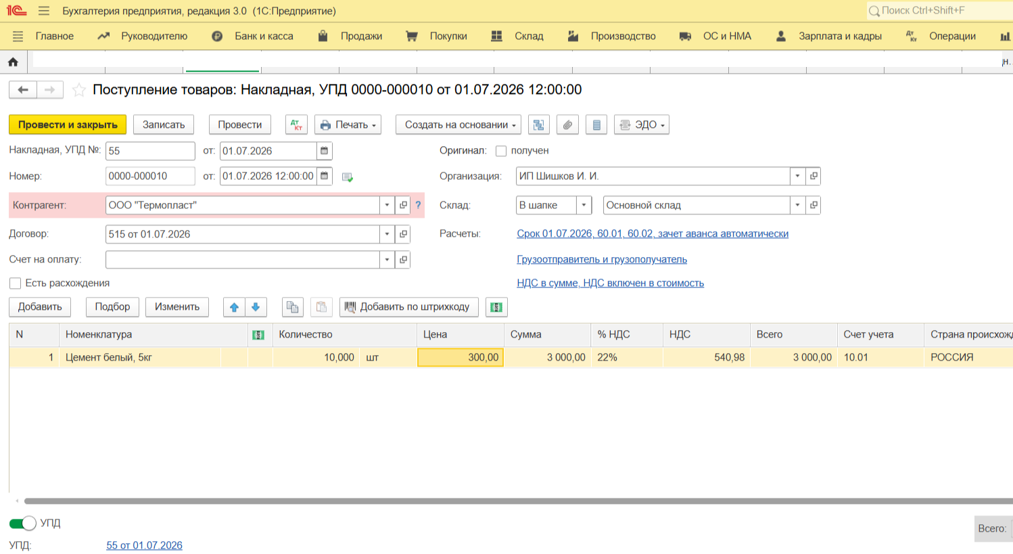The width and height of the screenshot is (1013, 554).
Task: Select the Цемент белый, 5кг cell
Action: coord(141,357)
